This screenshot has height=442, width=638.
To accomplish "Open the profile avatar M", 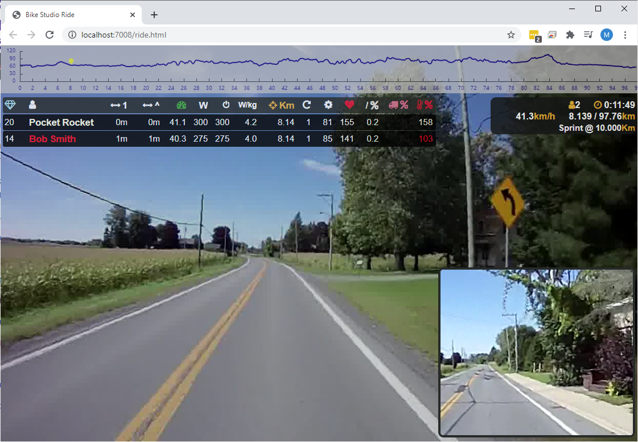I will tap(607, 35).
